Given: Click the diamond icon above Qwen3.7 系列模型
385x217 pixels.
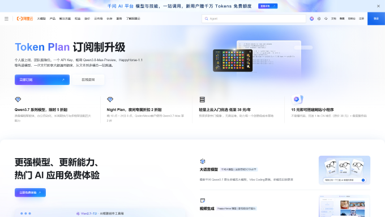Looking at the screenshot, I should coord(18,99).
